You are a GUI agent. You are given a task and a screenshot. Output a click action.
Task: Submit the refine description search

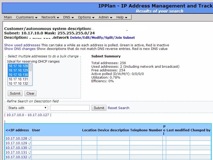pyautogui.click(x=99, y=108)
